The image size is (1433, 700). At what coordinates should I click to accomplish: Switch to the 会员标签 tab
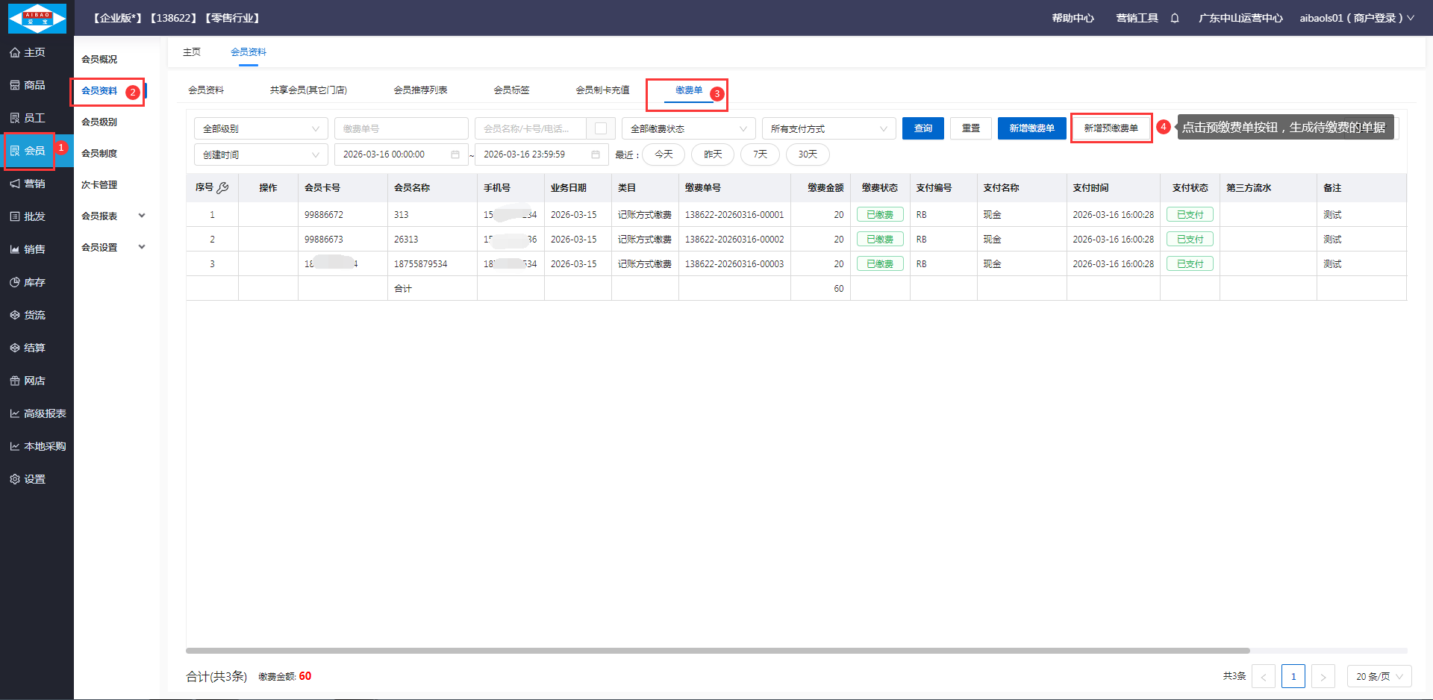pos(511,90)
